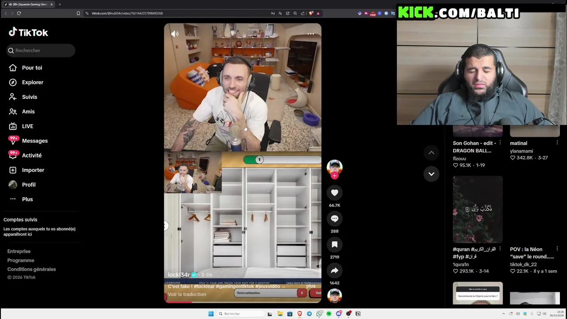This screenshot has height=319, width=567.
Task: Click the browser back arrow
Action: point(6,13)
